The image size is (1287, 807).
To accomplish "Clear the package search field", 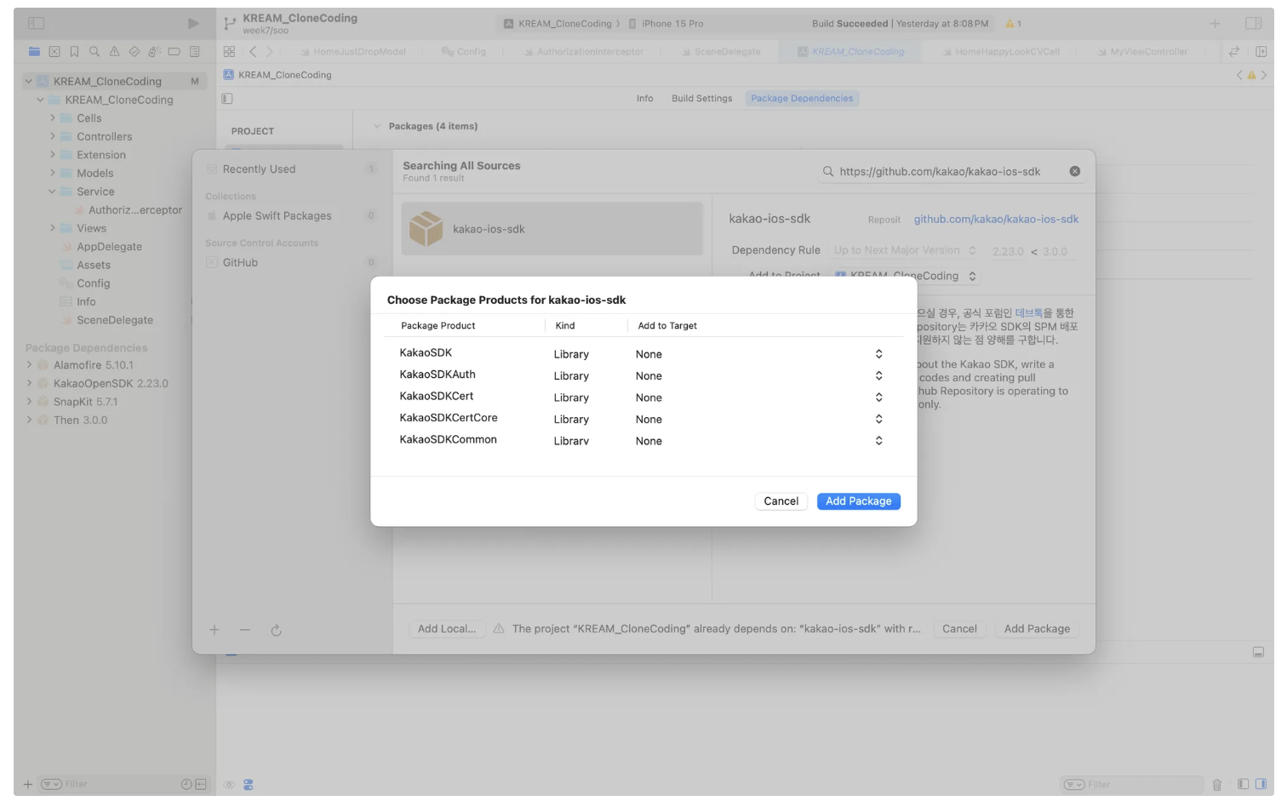I will [1075, 171].
